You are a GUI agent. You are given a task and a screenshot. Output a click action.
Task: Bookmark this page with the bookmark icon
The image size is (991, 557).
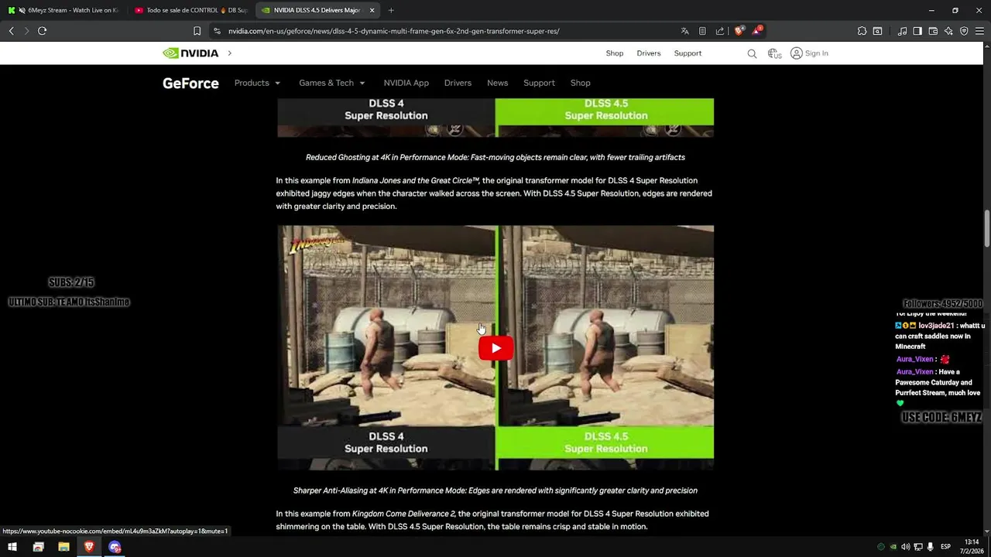tap(197, 31)
